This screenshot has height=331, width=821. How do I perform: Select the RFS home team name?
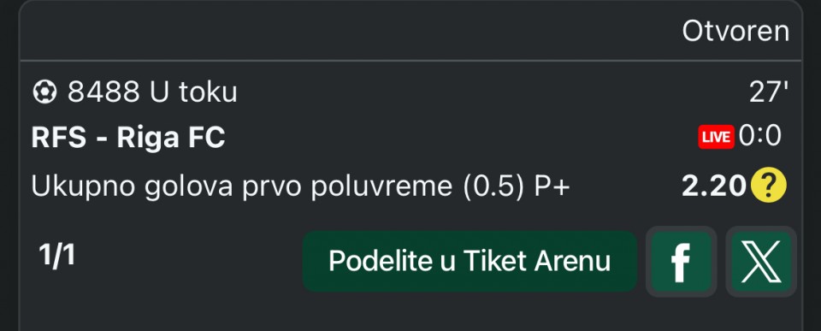[59, 138]
